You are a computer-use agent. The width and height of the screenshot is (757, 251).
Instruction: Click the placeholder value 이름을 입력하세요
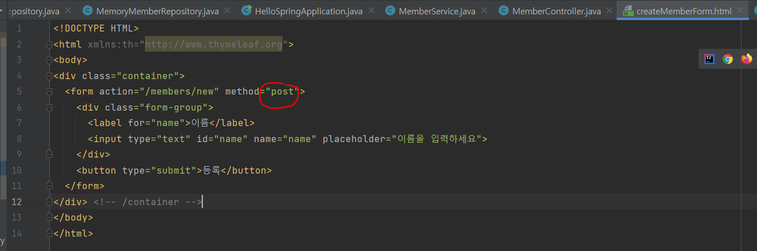click(436, 139)
